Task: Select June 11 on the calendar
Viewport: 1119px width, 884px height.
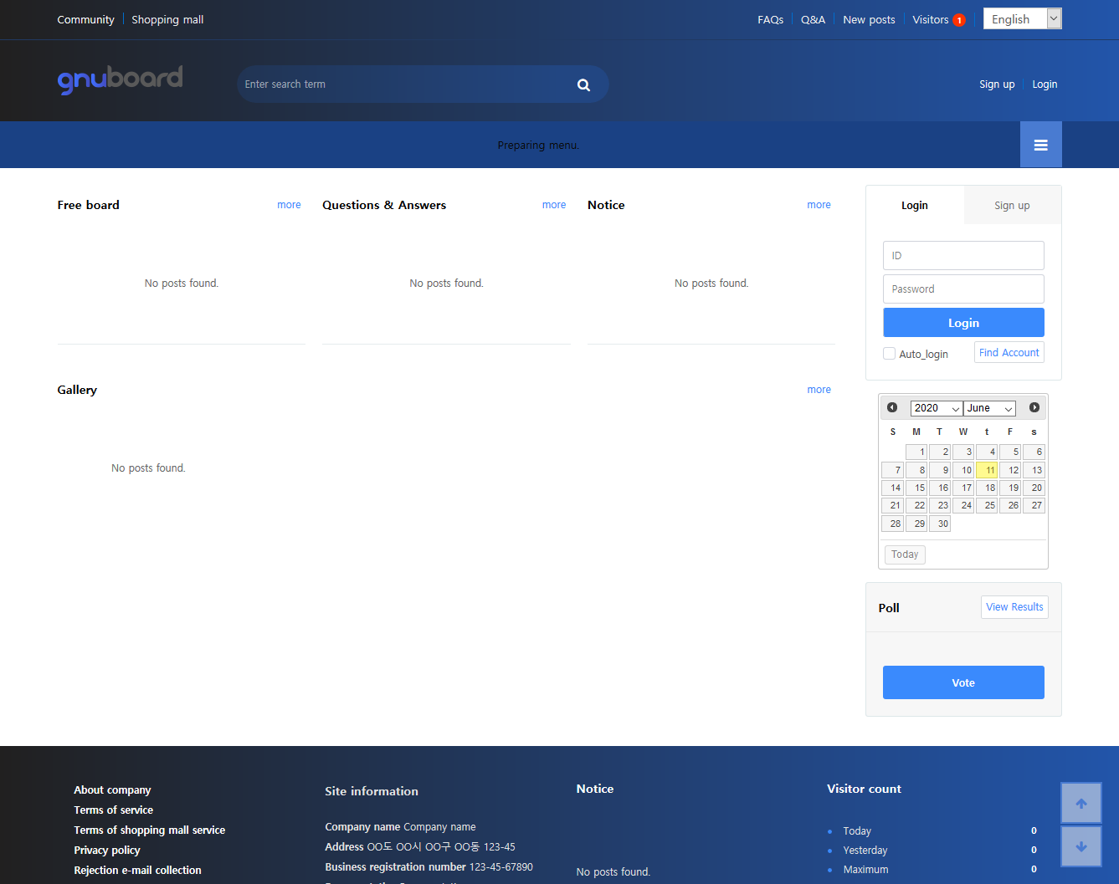Action: click(x=987, y=470)
